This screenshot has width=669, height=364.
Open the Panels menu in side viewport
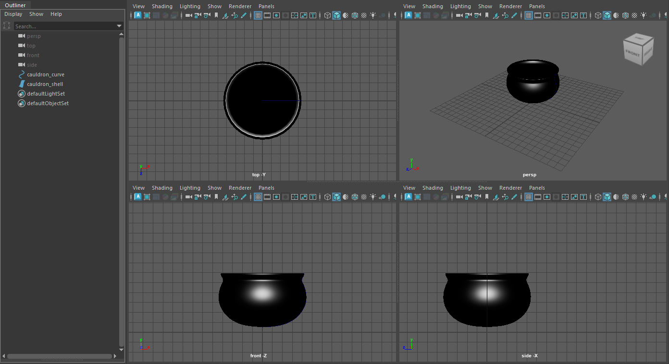(537, 188)
